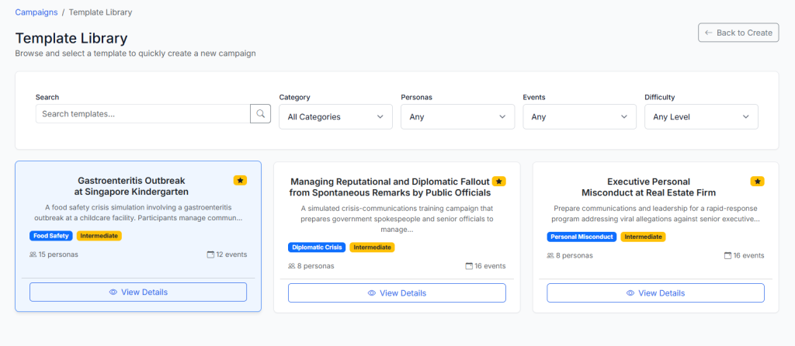Click personas icon on Gastroenteritis Outbreak card
The width and height of the screenshot is (795, 346).
pyautogui.click(x=33, y=254)
